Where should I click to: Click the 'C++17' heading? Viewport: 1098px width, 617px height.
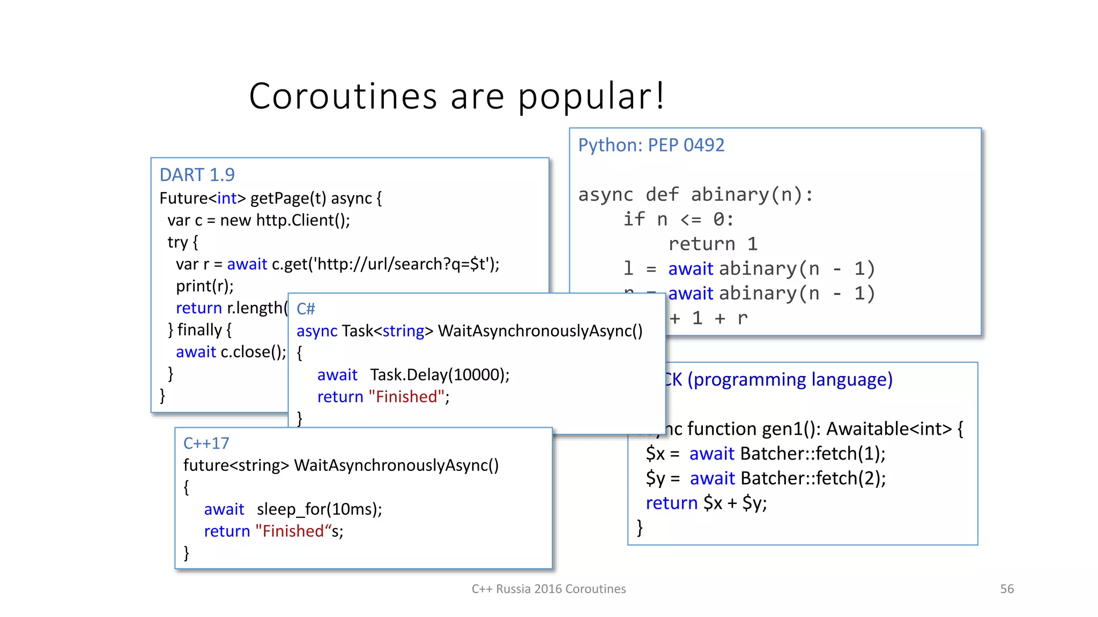coord(206,443)
